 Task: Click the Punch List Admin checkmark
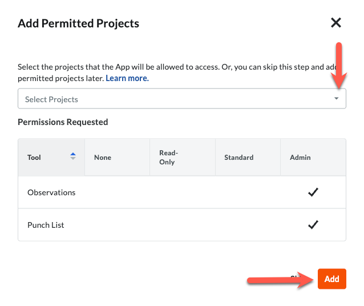click(x=313, y=225)
